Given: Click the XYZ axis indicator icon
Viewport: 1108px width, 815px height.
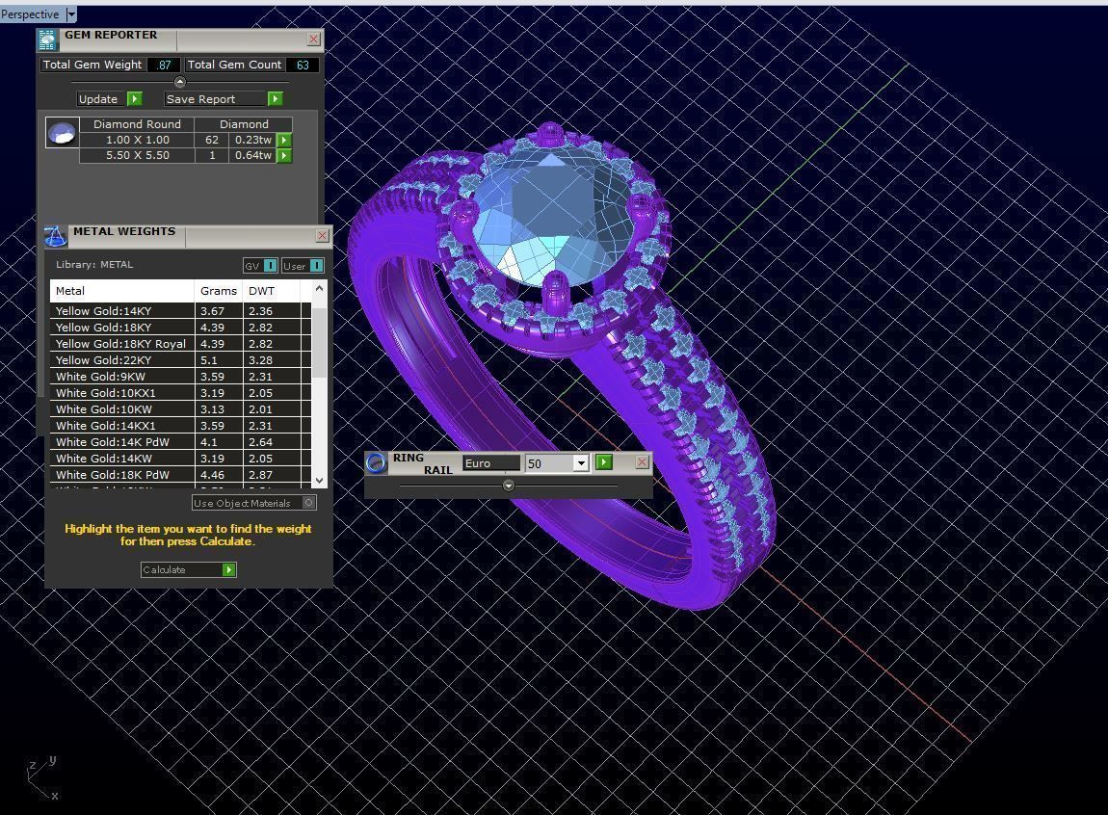Looking at the screenshot, I should coord(41,778).
